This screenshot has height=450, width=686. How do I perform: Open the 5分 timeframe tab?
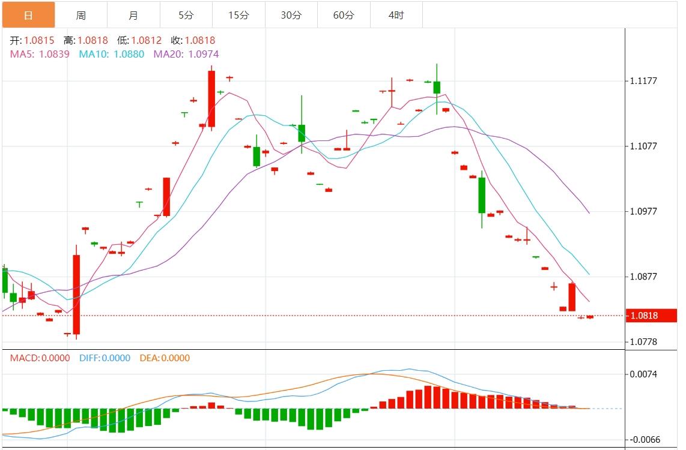point(186,15)
